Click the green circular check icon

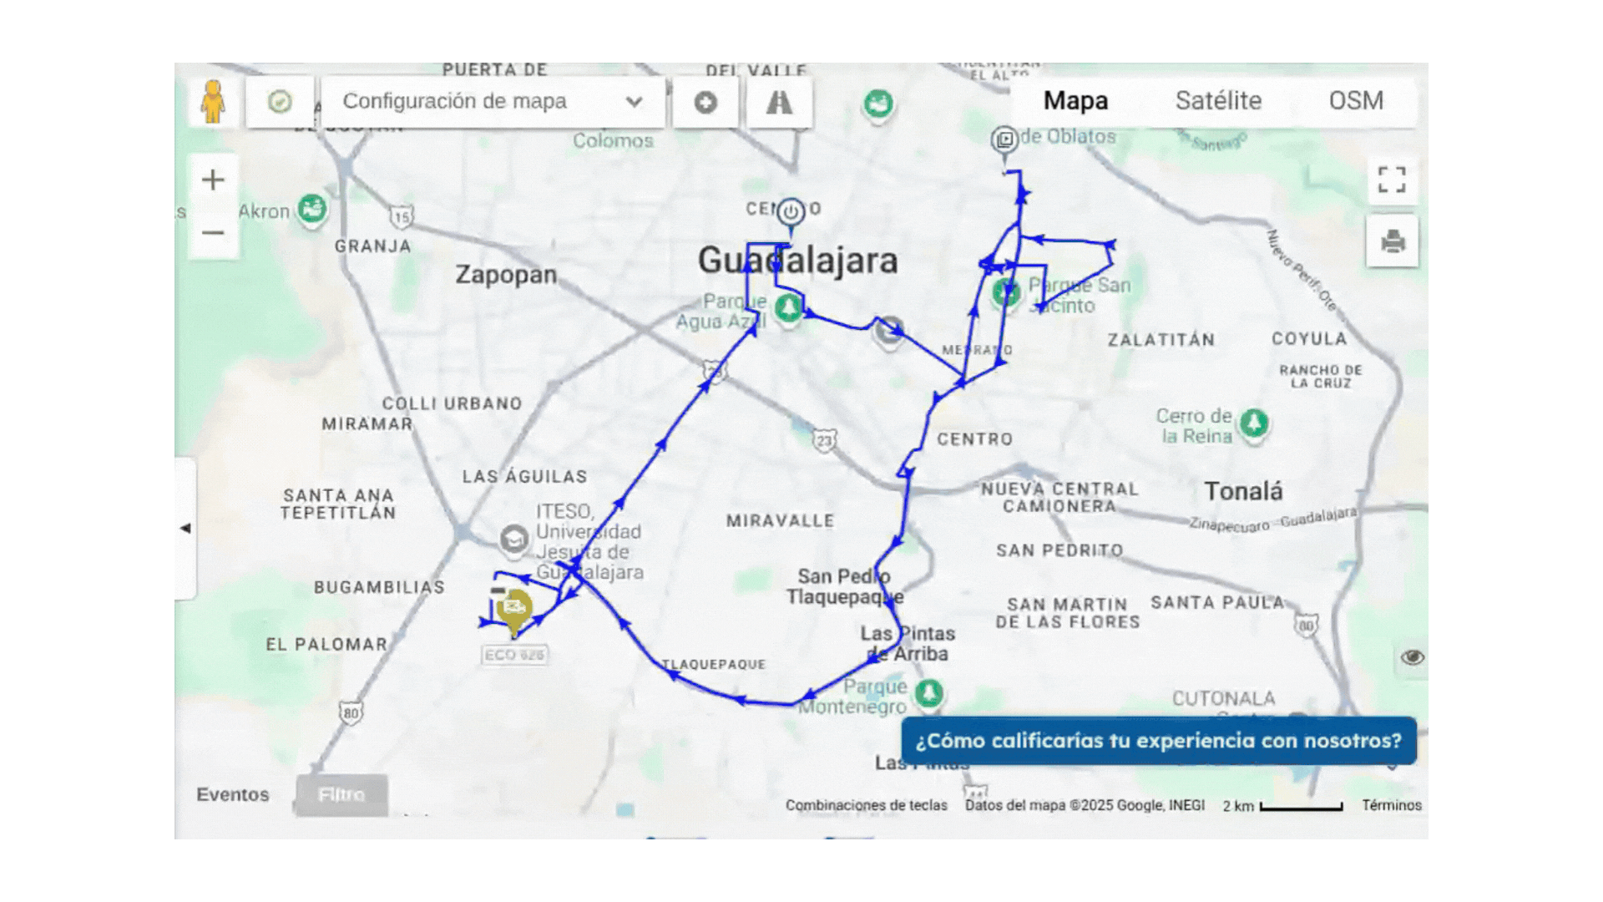280,102
